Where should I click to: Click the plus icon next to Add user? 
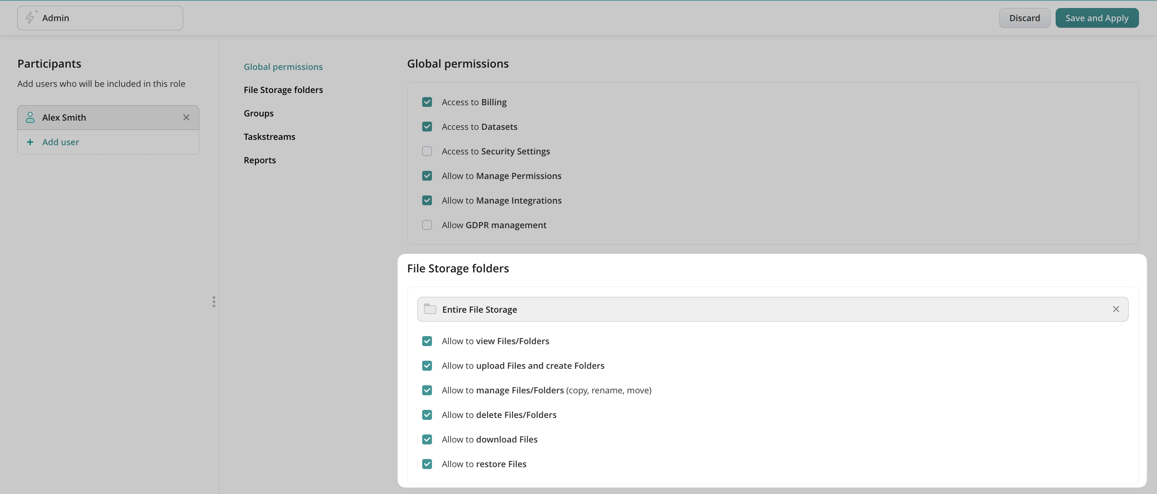click(x=30, y=142)
